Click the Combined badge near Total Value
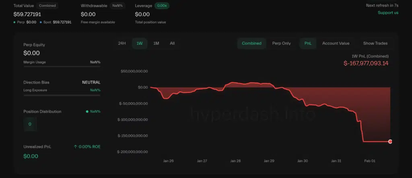This screenshot has height=178, width=412. point(48,6)
